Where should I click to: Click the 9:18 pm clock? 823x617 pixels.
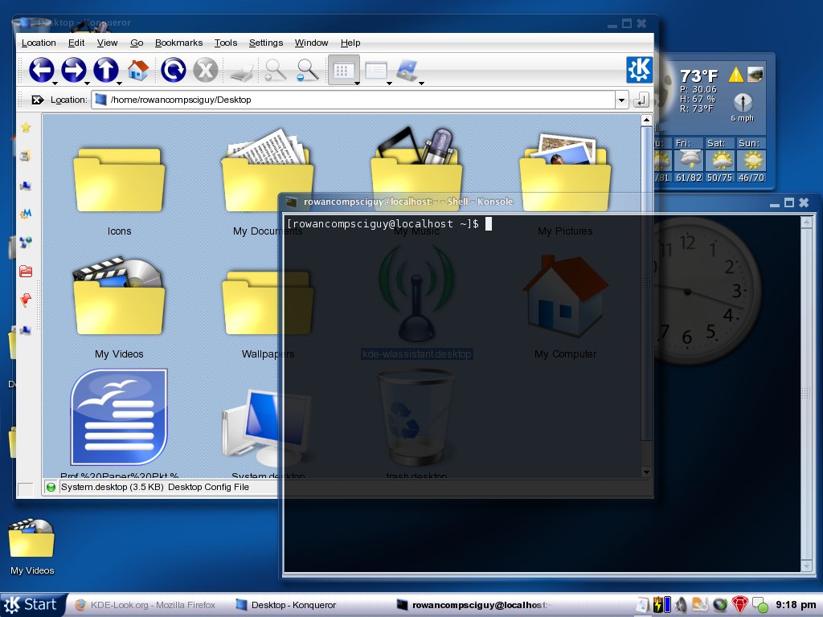pyautogui.click(x=796, y=605)
